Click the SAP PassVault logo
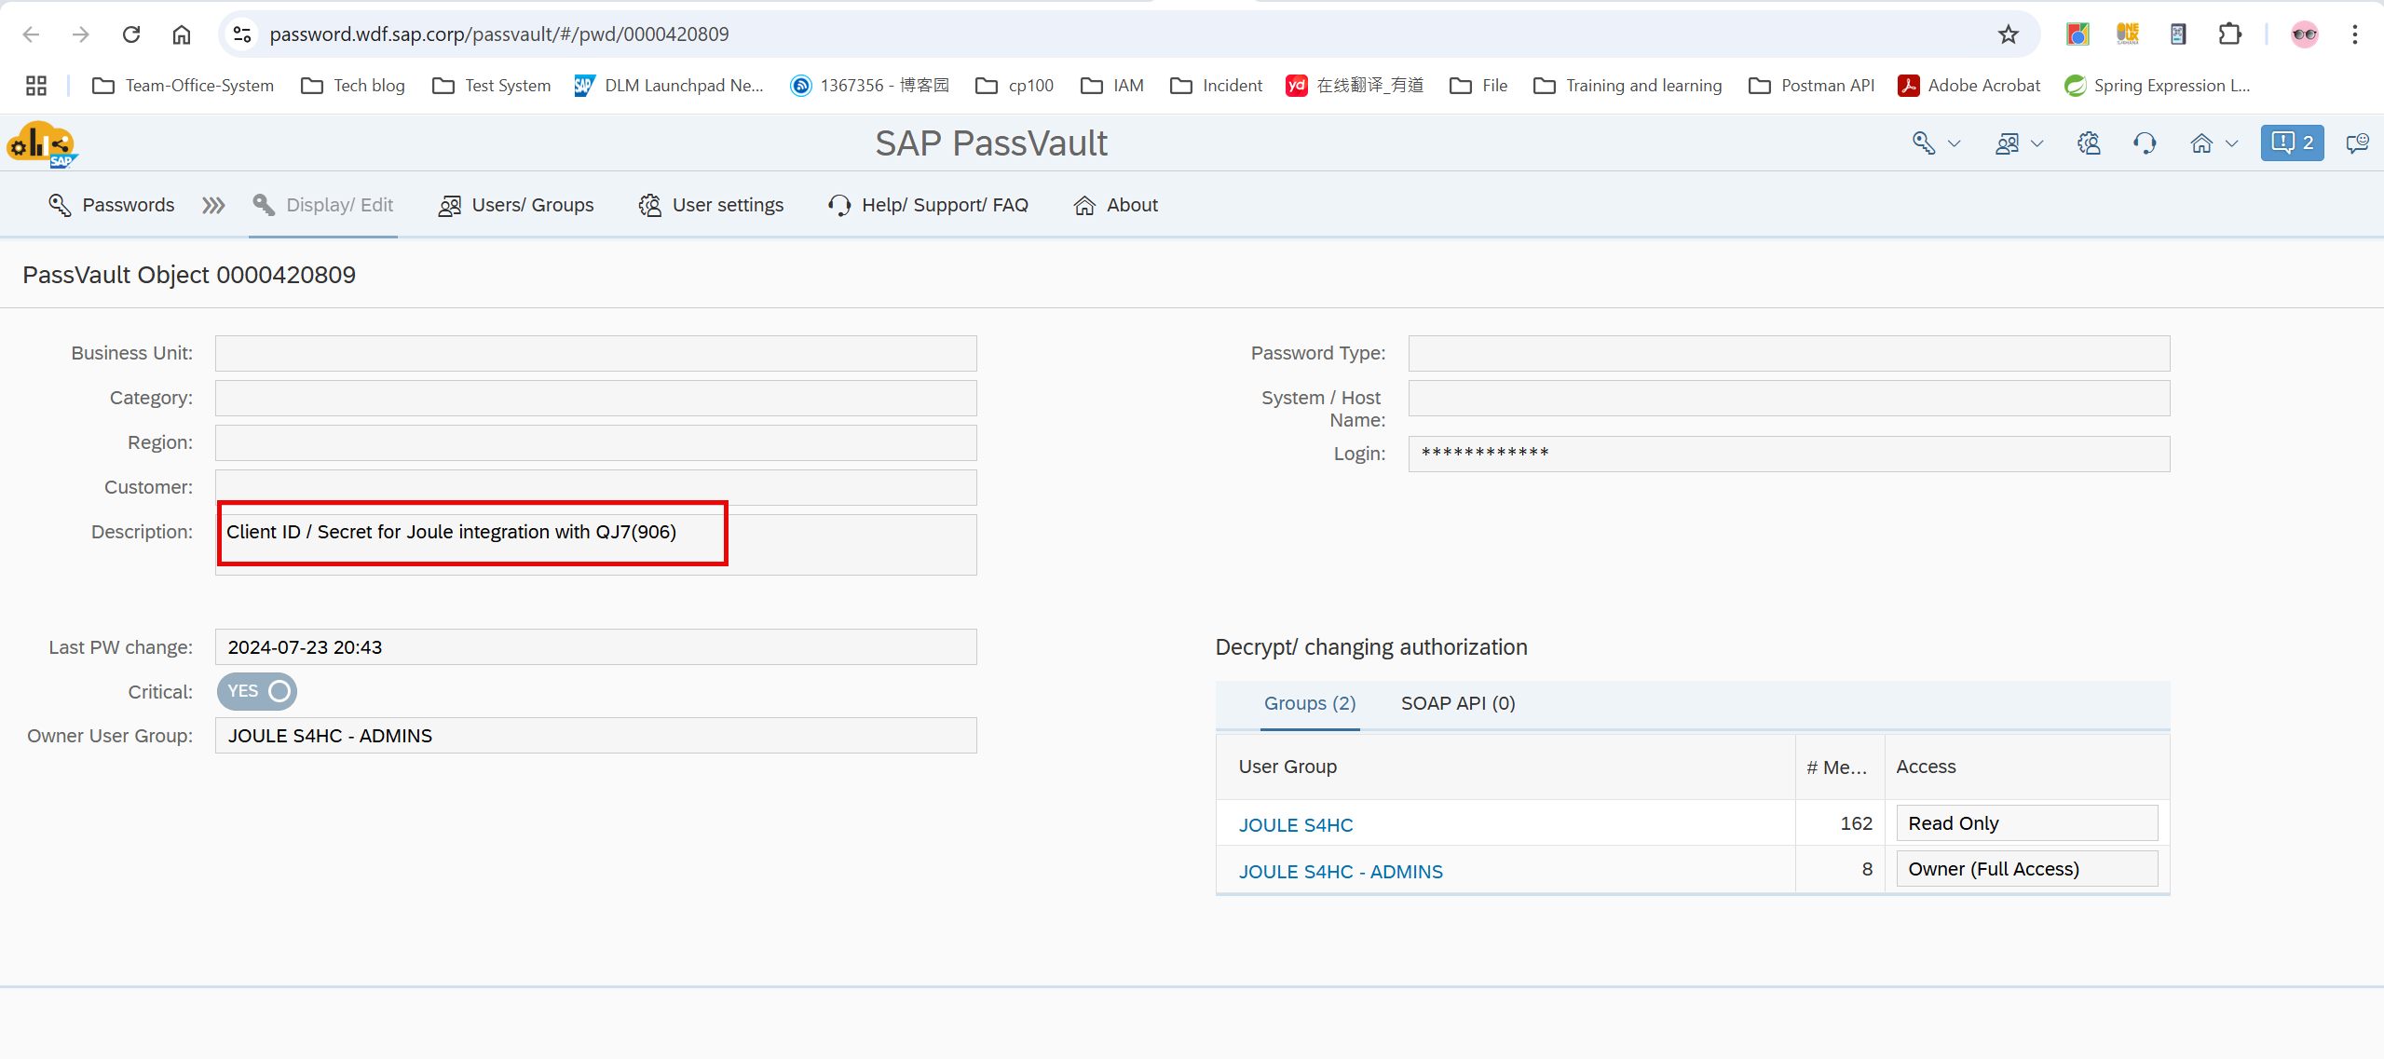 point(42,144)
